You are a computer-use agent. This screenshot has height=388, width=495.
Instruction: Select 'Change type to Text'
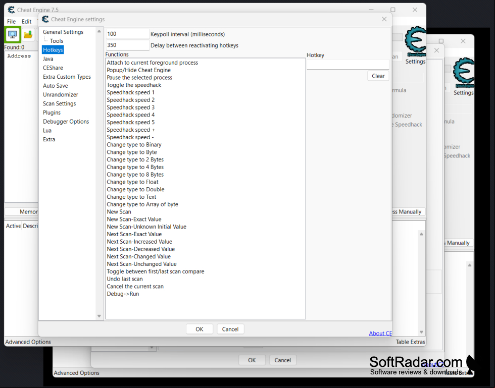[131, 197]
